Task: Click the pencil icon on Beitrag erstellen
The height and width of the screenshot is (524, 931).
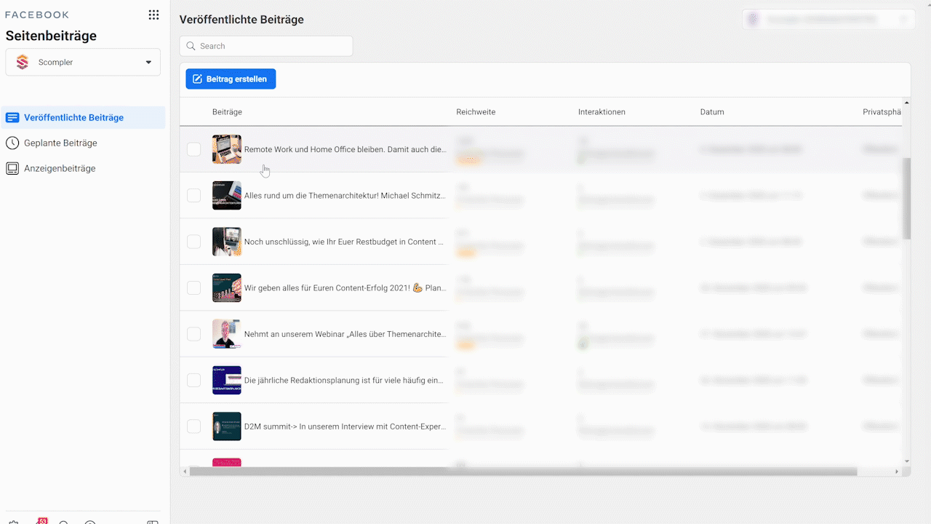Action: click(197, 79)
